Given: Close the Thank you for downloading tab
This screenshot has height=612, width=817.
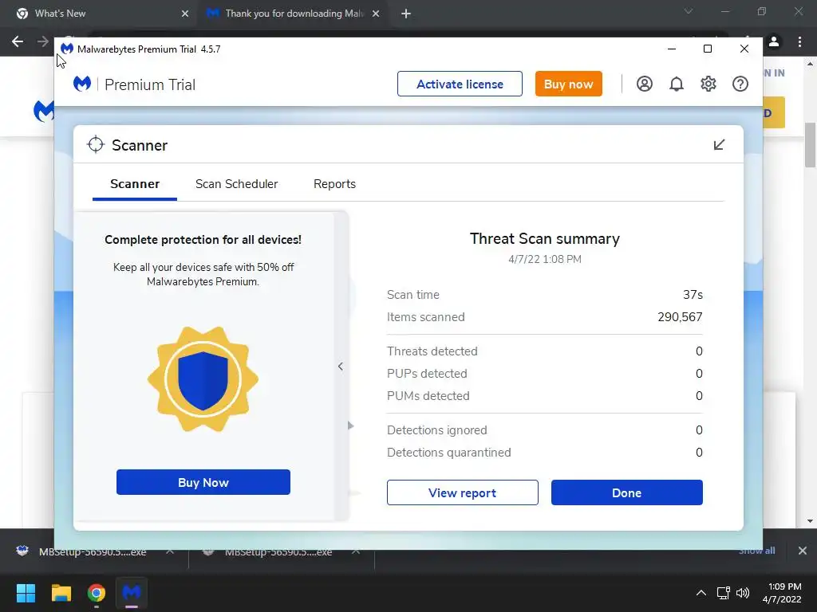Looking at the screenshot, I should [375, 14].
